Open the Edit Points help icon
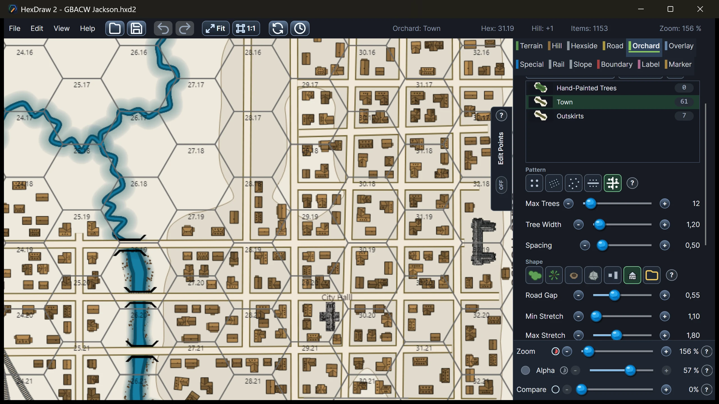This screenshot has width=719, height=404. point(501,116)
